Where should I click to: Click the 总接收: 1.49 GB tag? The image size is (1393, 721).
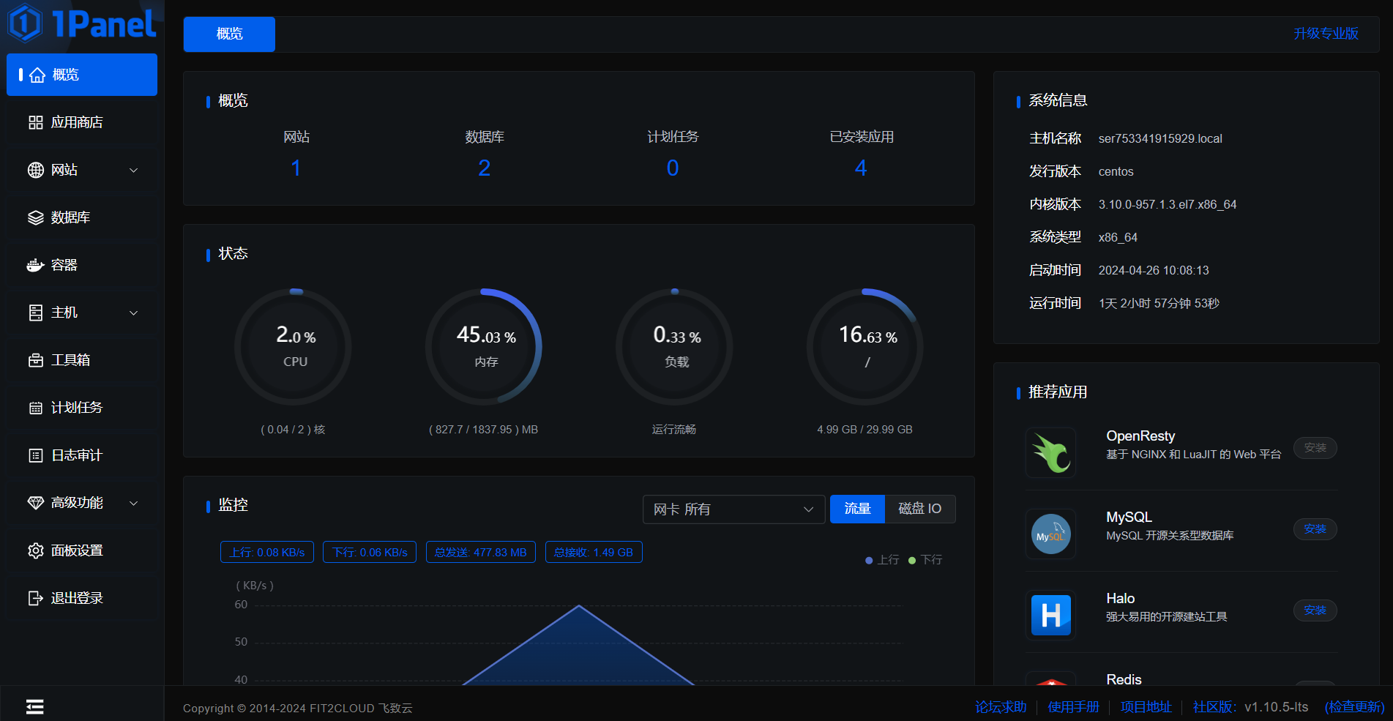click(x=594, y=553)
